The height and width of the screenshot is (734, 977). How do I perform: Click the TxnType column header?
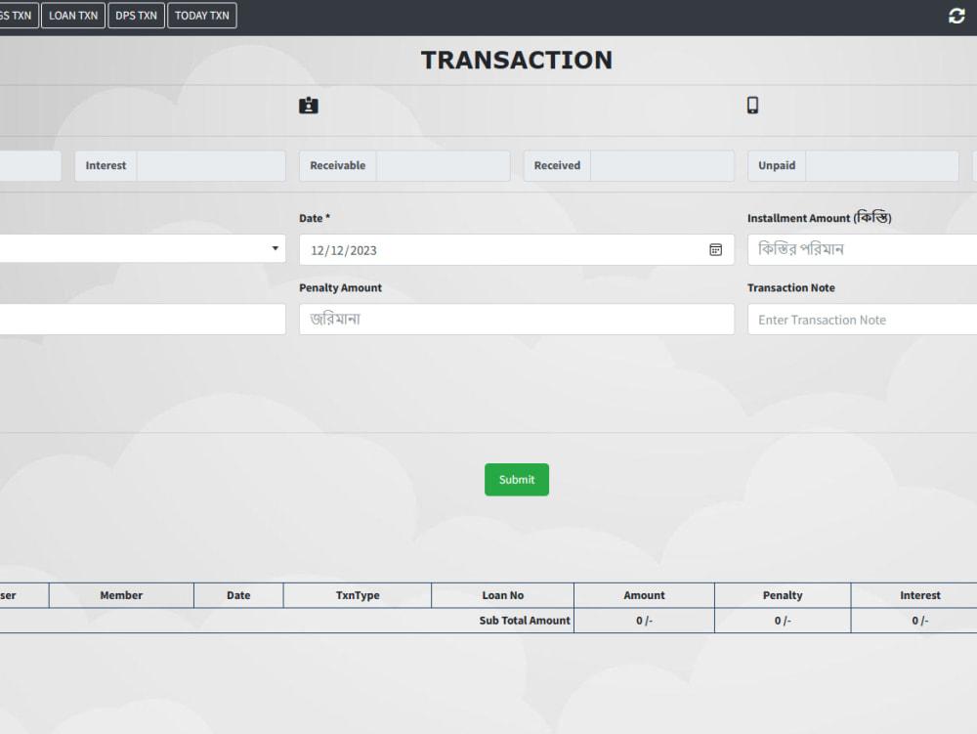tap(358, 595)
